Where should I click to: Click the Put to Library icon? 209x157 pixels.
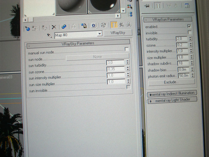coord(84,26)
